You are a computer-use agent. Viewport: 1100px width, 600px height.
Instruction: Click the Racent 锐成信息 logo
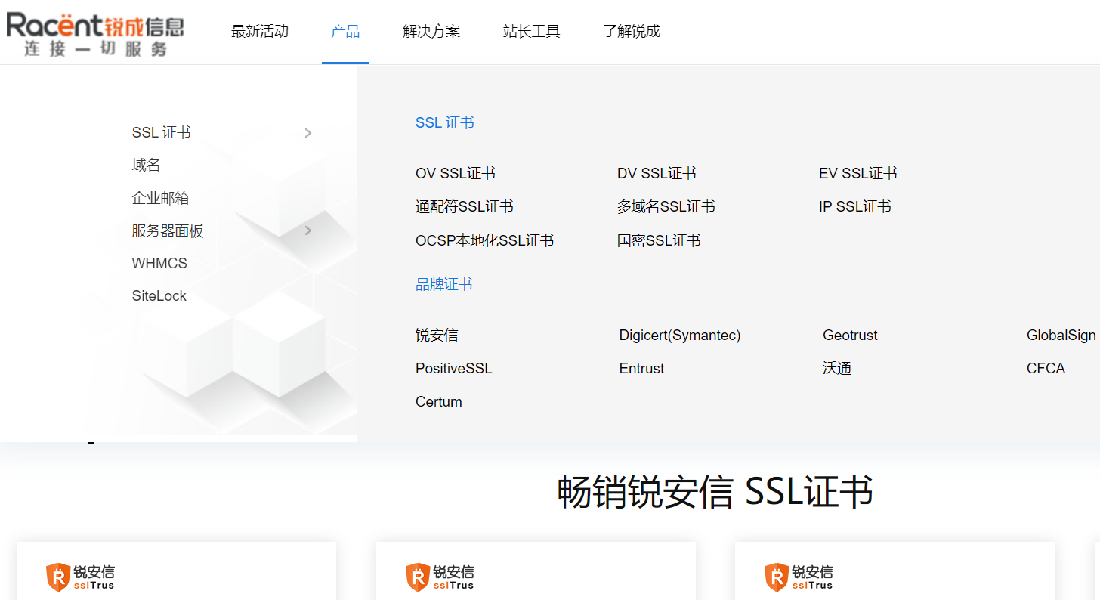(95, 34)
